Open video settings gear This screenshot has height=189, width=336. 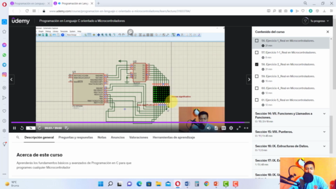231,128
